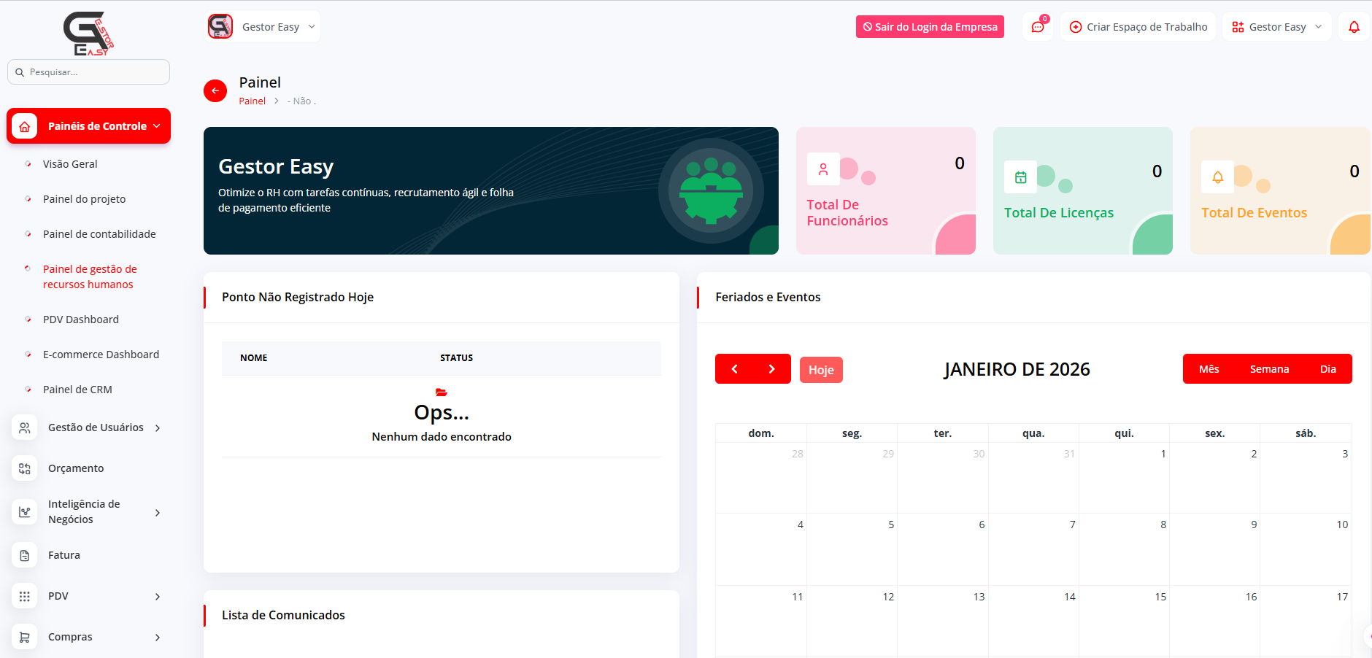The image size is (1372, 658).
Task: Select Mês calendar view
Action: [1209, 369]
